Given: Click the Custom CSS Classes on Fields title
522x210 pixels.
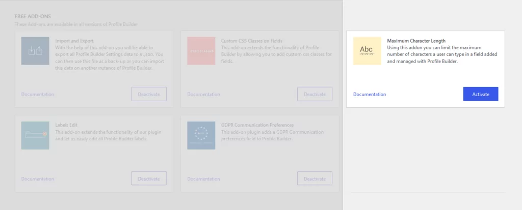Looking at the screenshot, I should (x=251, y=41).
